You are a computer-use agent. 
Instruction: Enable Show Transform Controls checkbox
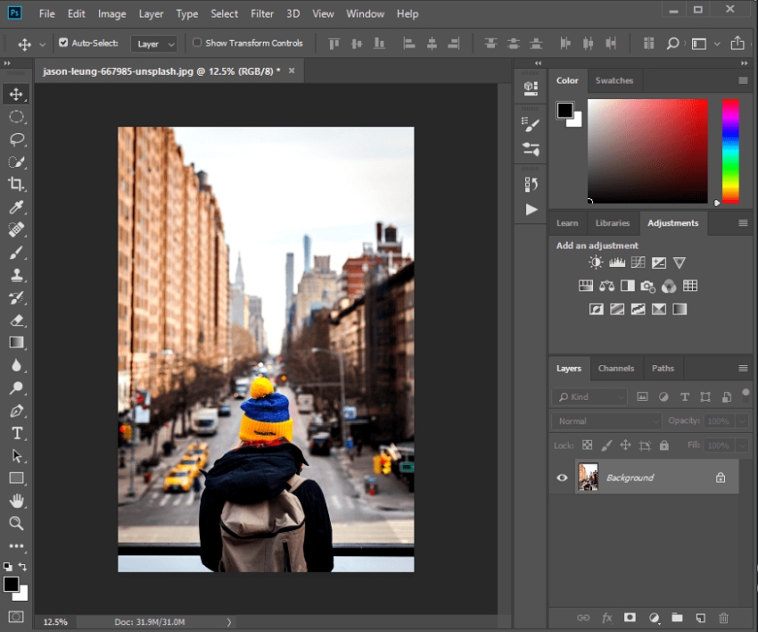coord(197,43)
